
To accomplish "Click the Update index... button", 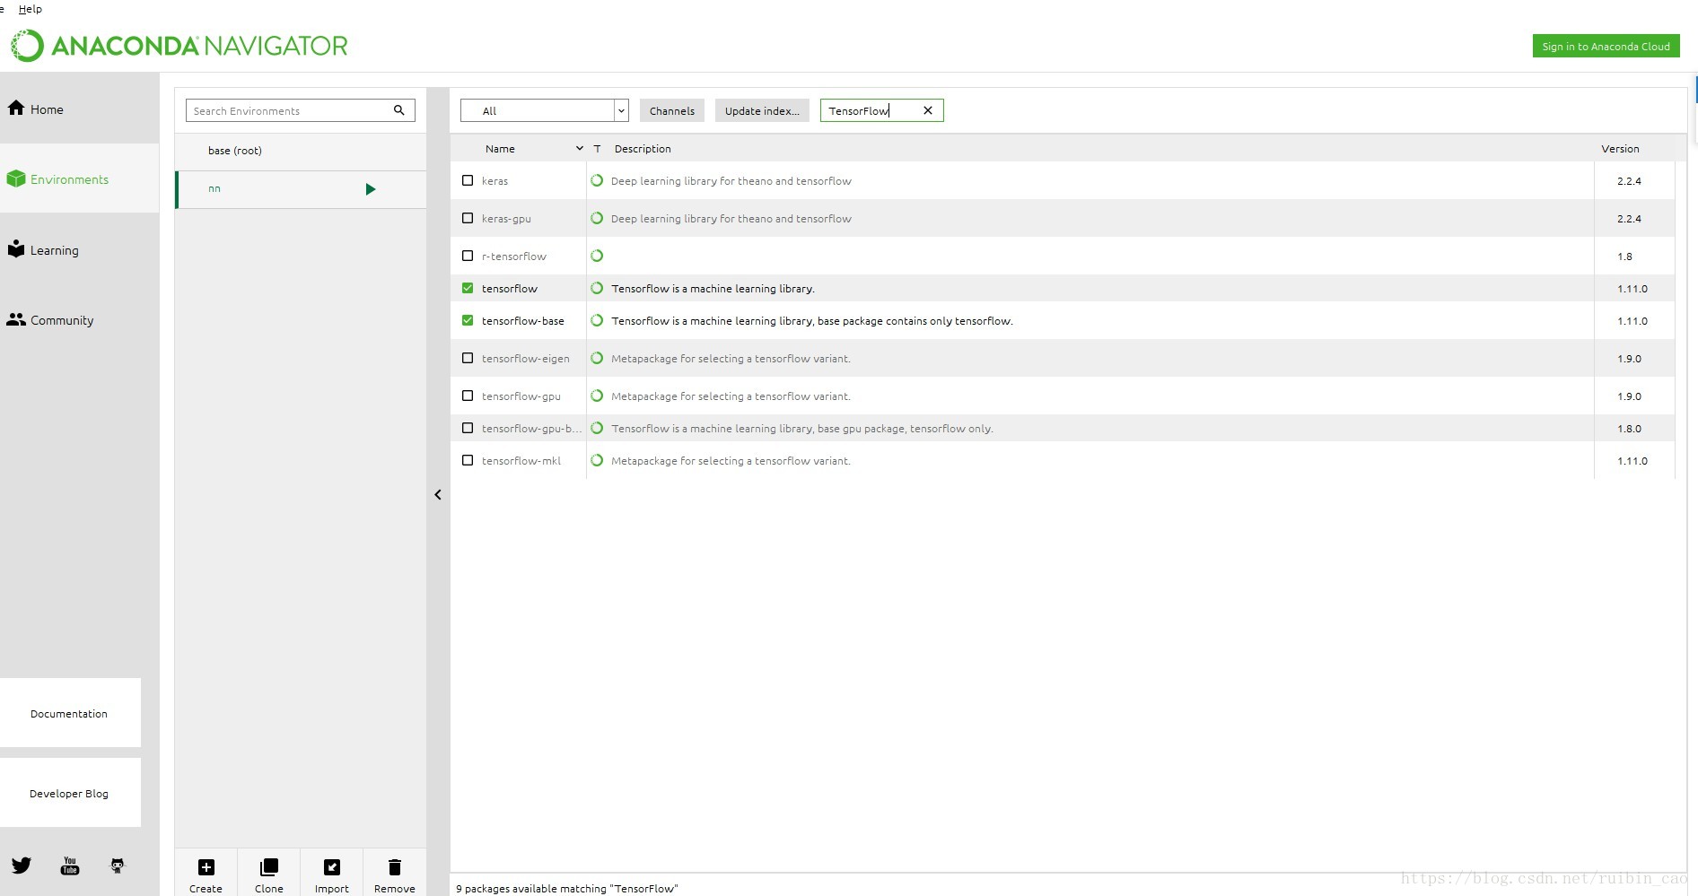I will point(762,110).
